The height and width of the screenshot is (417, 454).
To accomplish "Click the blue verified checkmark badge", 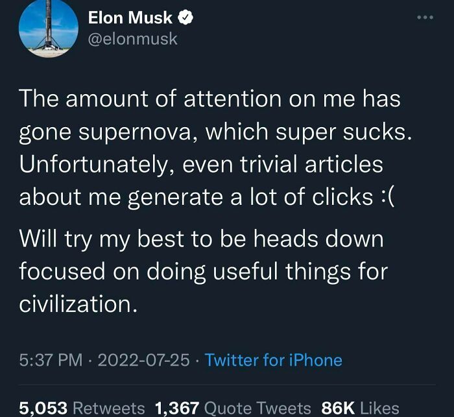I will 185,19.
